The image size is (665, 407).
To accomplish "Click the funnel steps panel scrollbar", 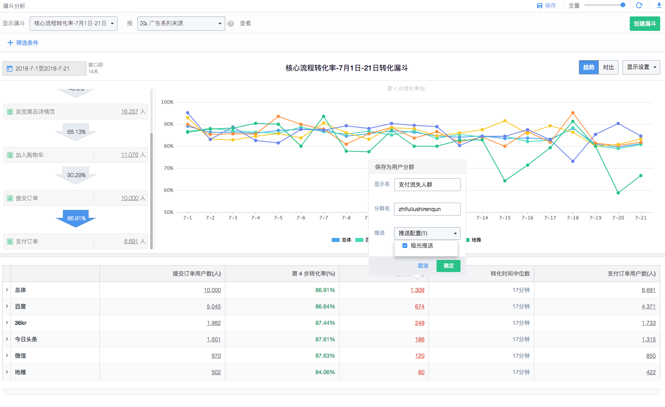I will coord(152,190).
